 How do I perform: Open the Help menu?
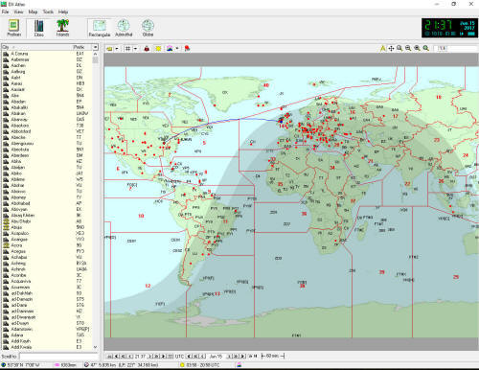pyautogui.click(x=63, y=12)
